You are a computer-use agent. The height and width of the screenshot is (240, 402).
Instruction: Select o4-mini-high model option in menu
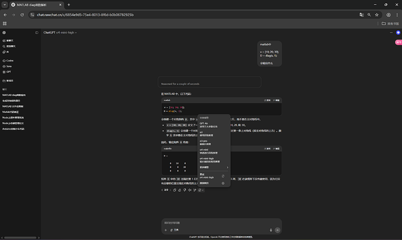pyautogui.click(x=214, y=160)
